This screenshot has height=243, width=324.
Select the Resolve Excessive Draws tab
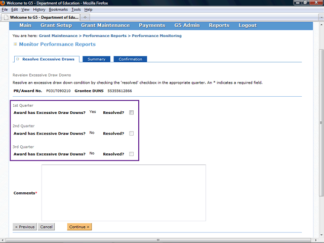[x=47, y=59]
